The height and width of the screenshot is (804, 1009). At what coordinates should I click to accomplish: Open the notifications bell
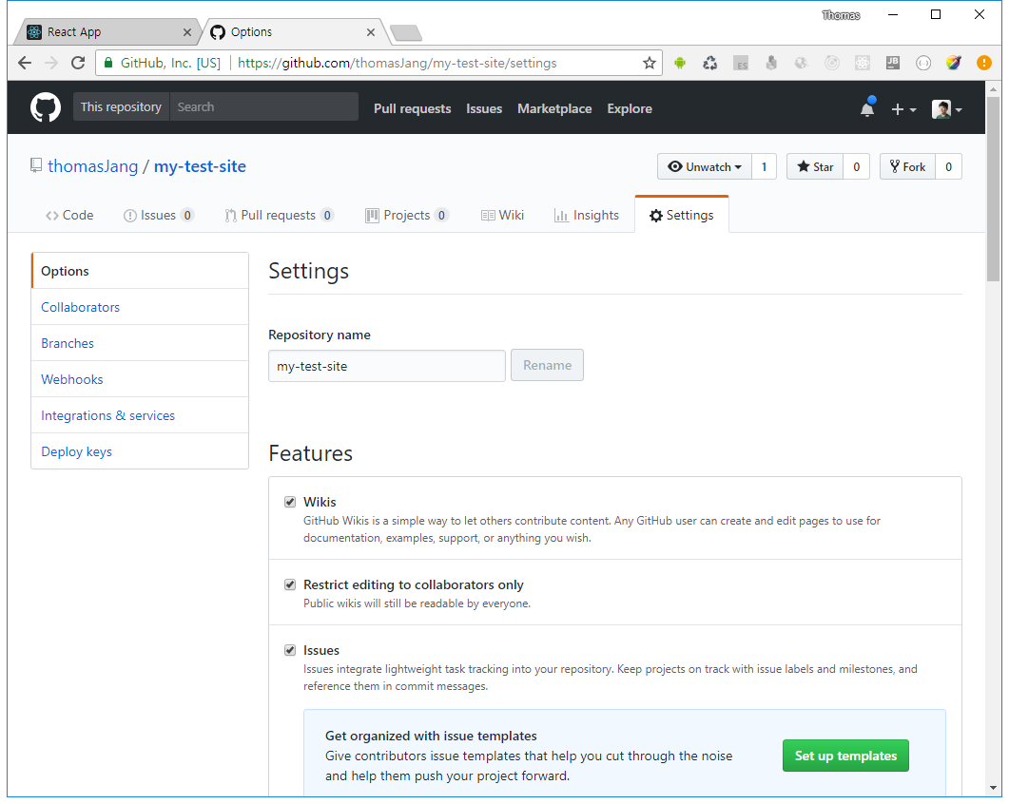867,108
